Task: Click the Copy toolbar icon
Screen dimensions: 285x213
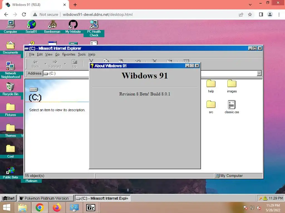Action: pyautogui.click(x=106, y=61)
